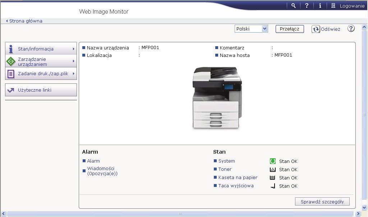
Task: Click 'Stan OK' text beside Toner
Action: 288,169
